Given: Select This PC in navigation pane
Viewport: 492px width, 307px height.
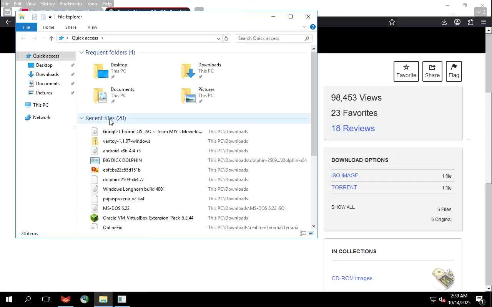Looking at the screenshot, I should 40,105.
